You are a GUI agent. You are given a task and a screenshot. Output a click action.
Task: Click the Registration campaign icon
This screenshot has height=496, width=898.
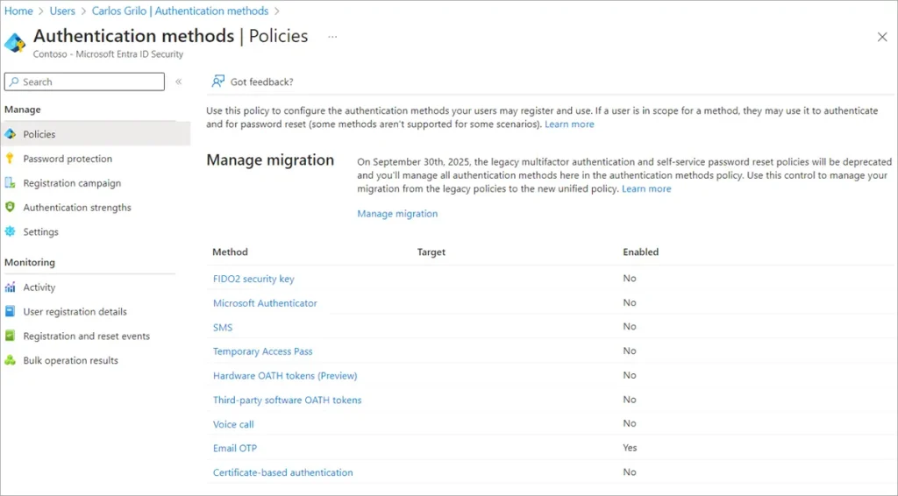(11, 183)
